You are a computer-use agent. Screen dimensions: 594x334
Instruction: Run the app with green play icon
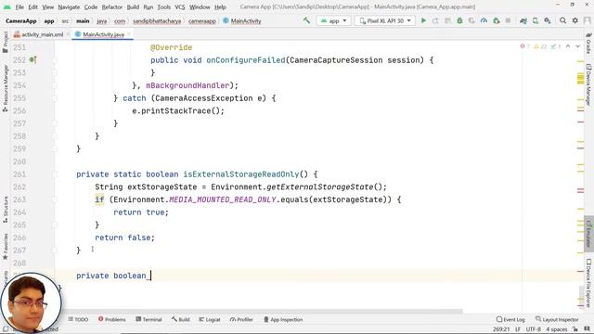(423, 20)
